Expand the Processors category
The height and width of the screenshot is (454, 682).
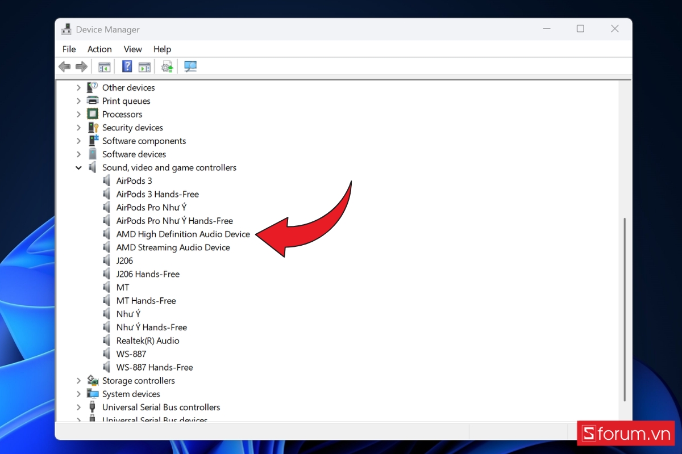point(79,114)
